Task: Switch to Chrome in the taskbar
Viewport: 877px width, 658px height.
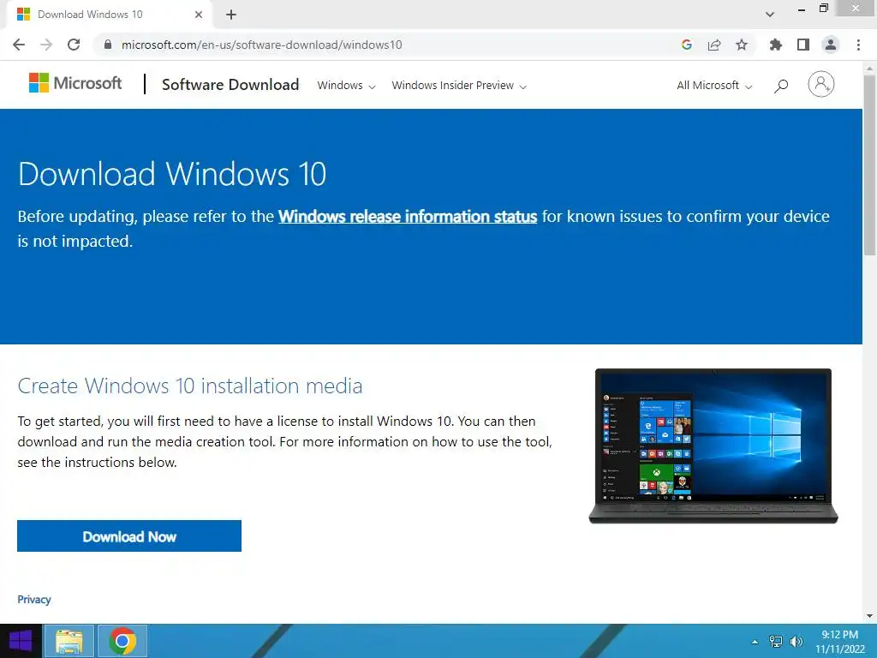Action: [x=122, y=641]
